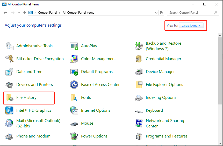Expand the address bar history dropdown
Screen dimensions: 223x146
pos(156,13)
